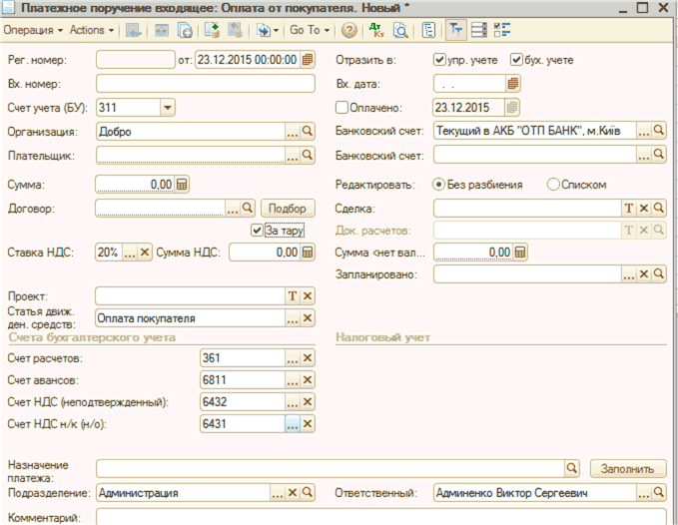678x525 pixels.
Task: Click the Заполнить button
Action: click(627, 468)
